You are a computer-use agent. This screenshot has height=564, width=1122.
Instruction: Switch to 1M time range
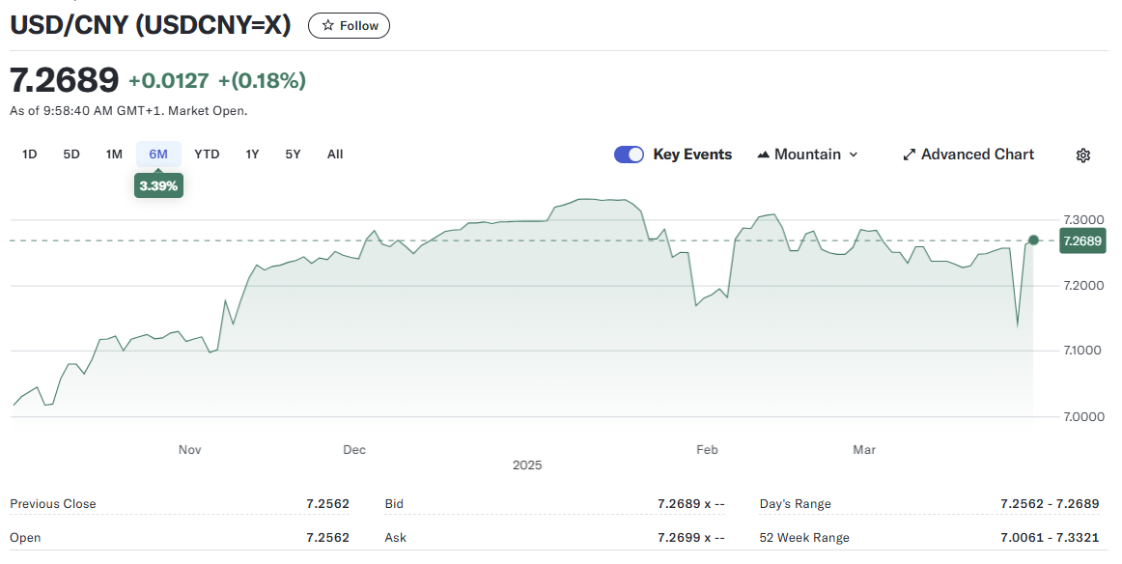pyautogui.click(x=114, y=155)
